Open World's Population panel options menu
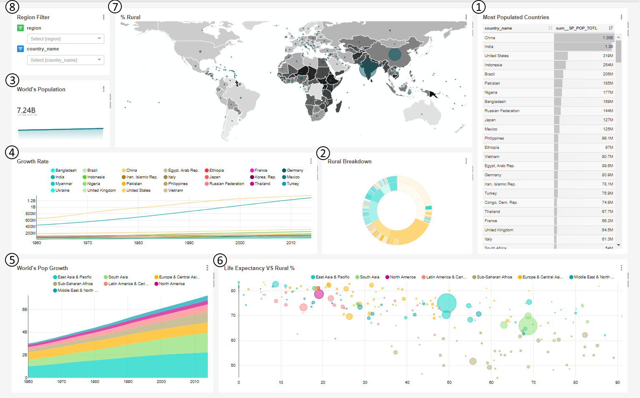 click(103, 89)
